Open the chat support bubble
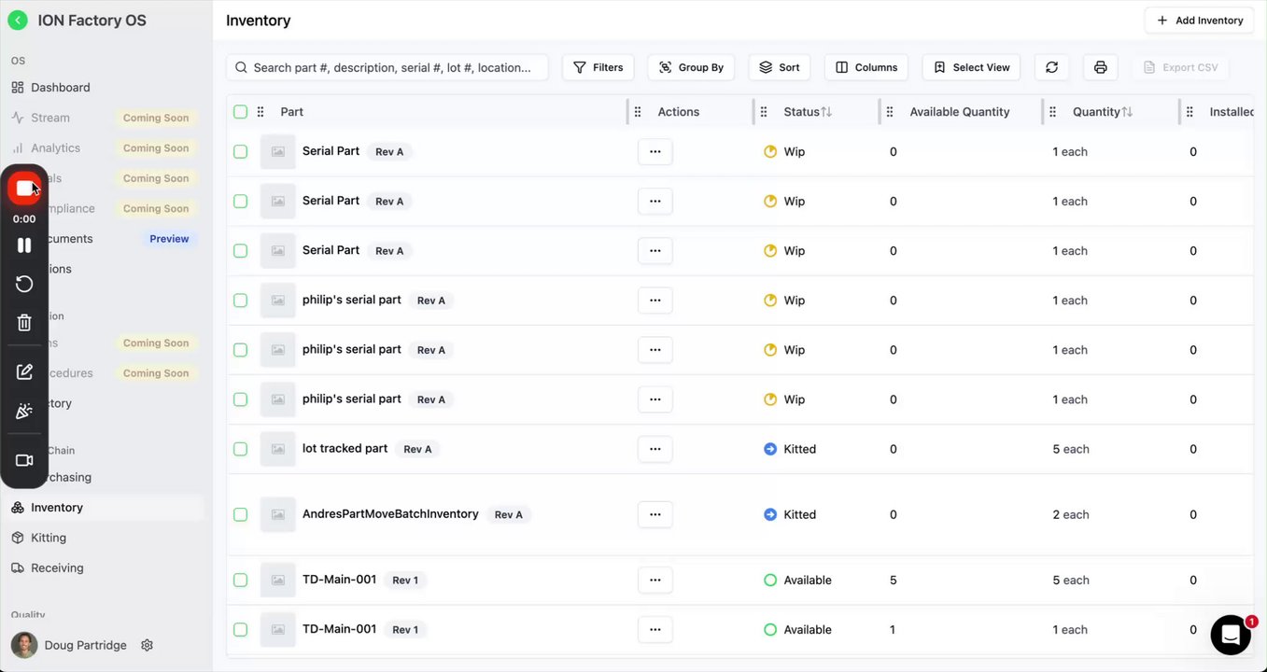1267x672 pixels. 1231,635
